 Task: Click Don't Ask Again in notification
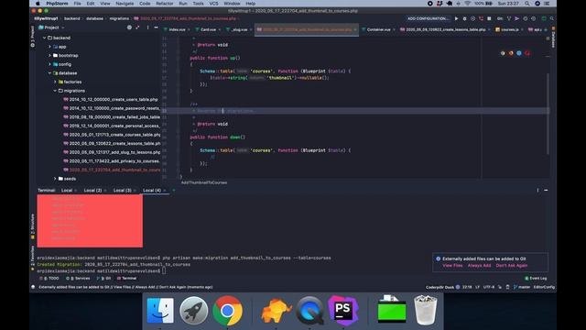click(512, 266)
